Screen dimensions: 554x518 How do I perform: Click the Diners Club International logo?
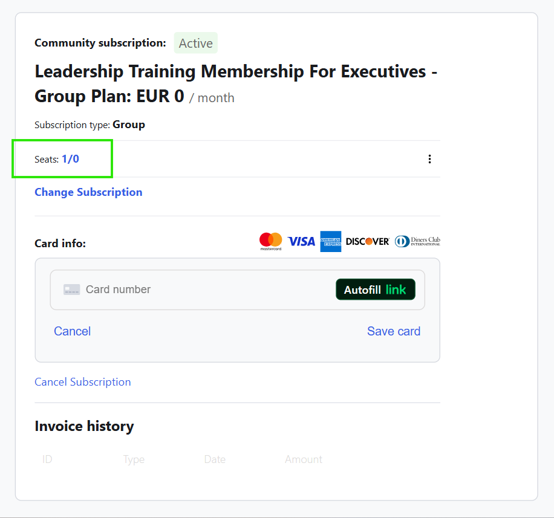(x=417, y=241)
